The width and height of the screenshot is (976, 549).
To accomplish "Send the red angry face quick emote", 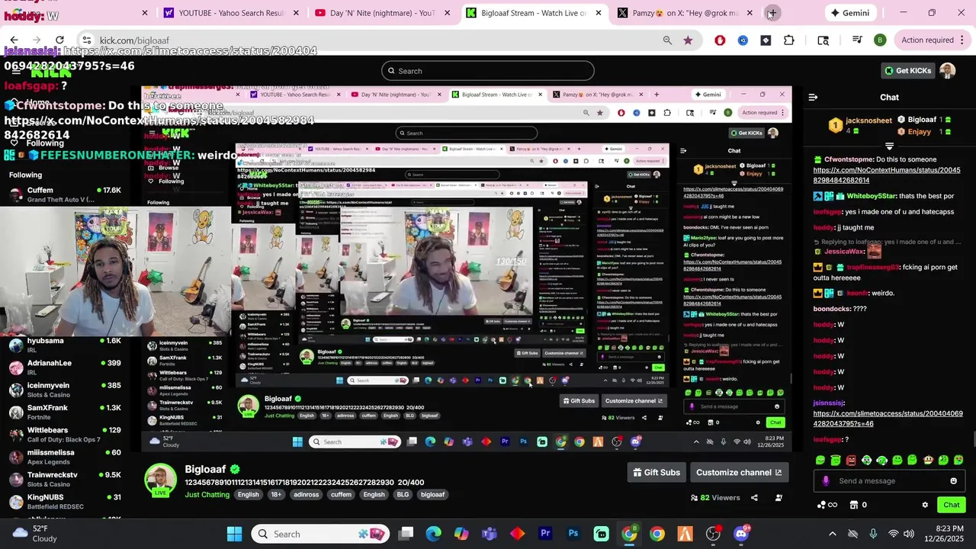I will [851, 461].
